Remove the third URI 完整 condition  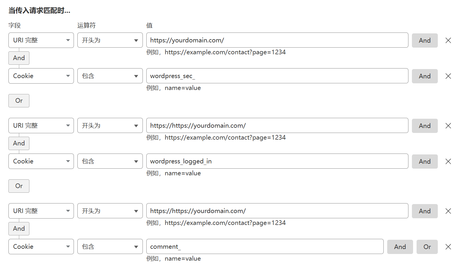tap(448, 211)
